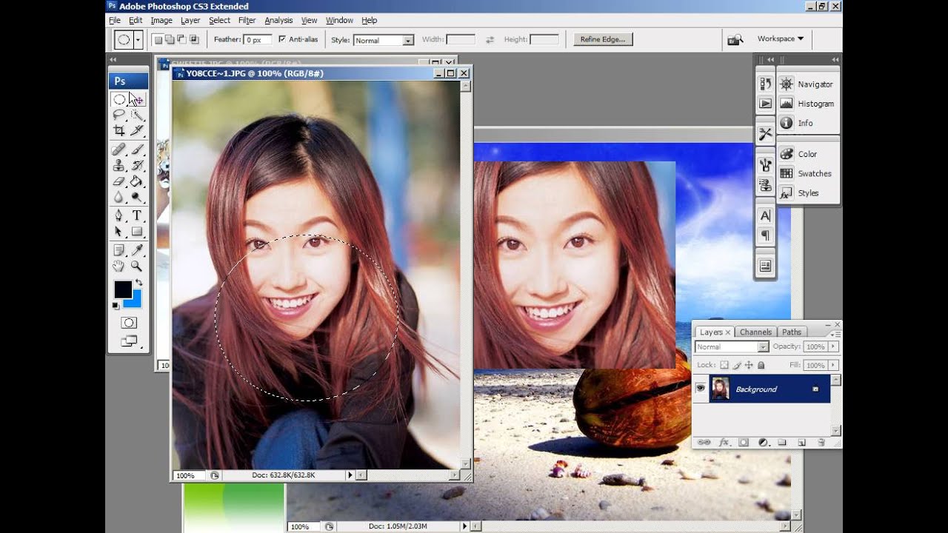Image resolution: width=948 pixels, height=533 pixels.
Task: Activate the Horizontal Type tool
Action: pyautogui.click(x=137, y=215)
